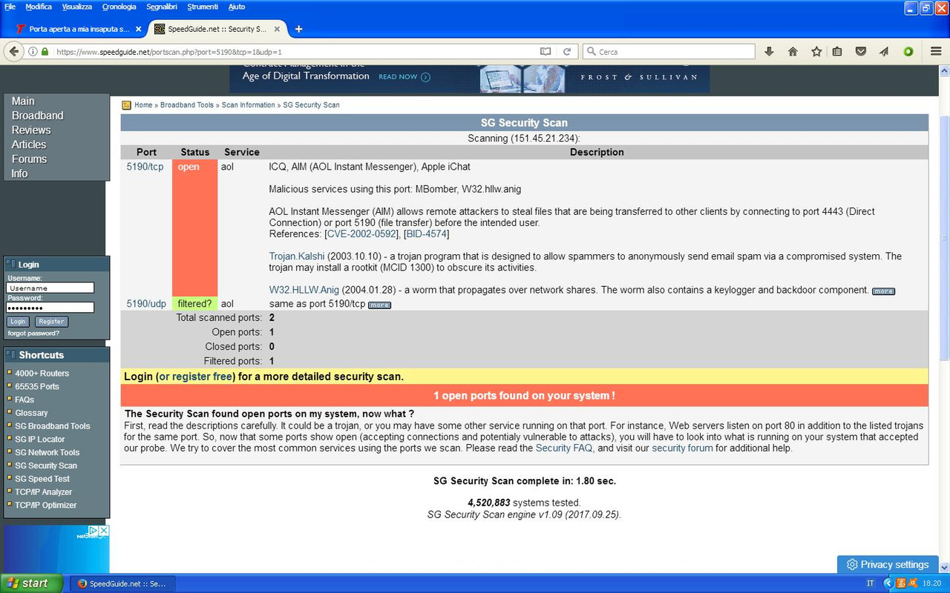Click the Register button in sidebar

(x=51, y=322)
